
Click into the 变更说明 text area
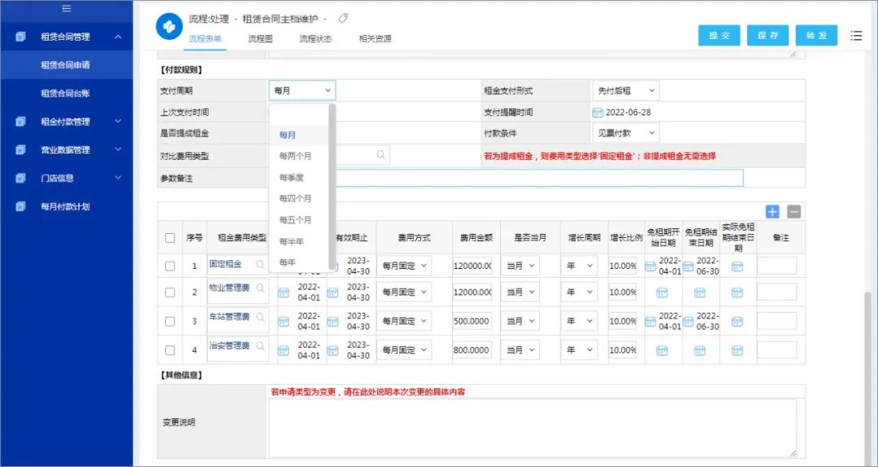pos(532,428)
